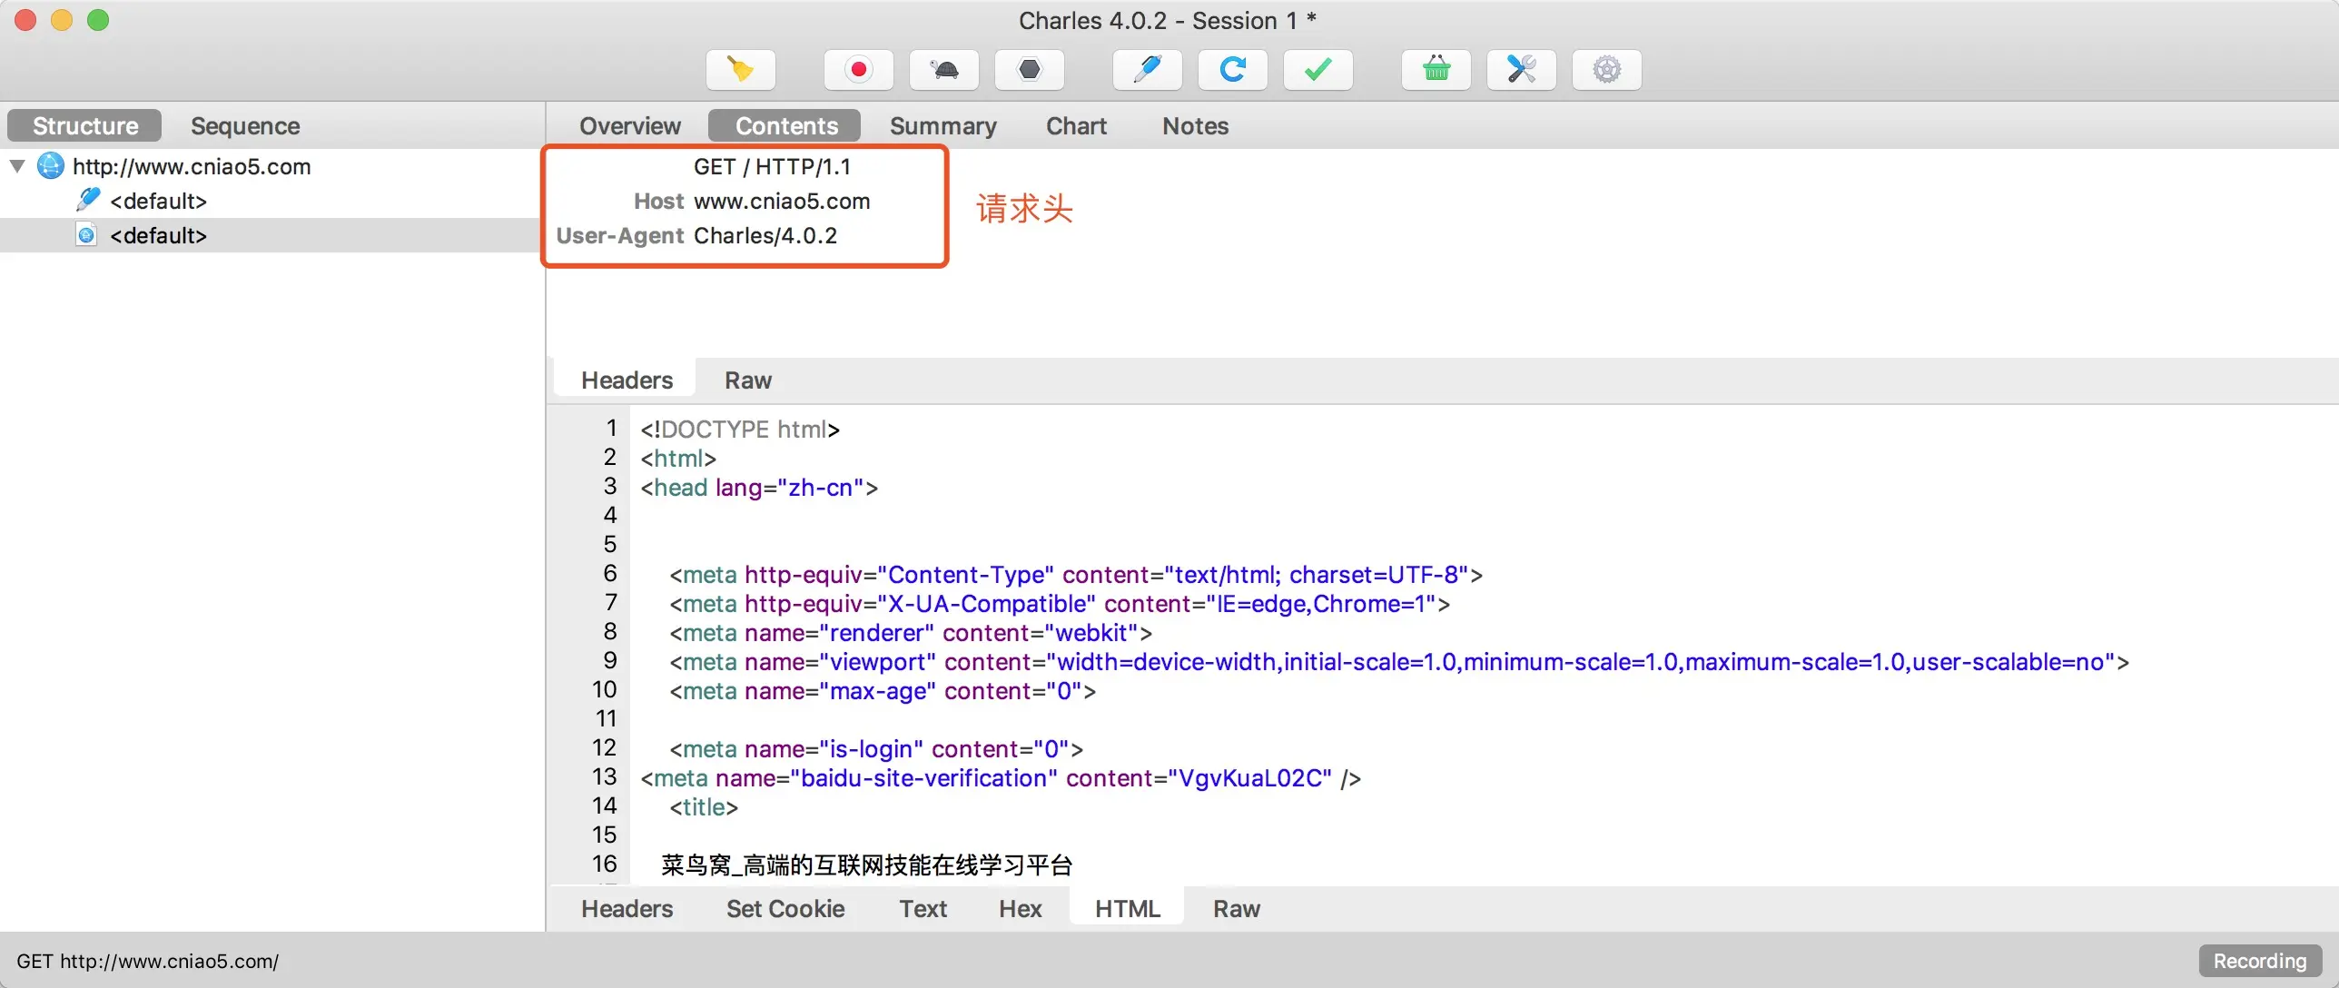Open the wrench and screwdriver tools icon
2339x988 pixels.
[x=1521, y=70]
